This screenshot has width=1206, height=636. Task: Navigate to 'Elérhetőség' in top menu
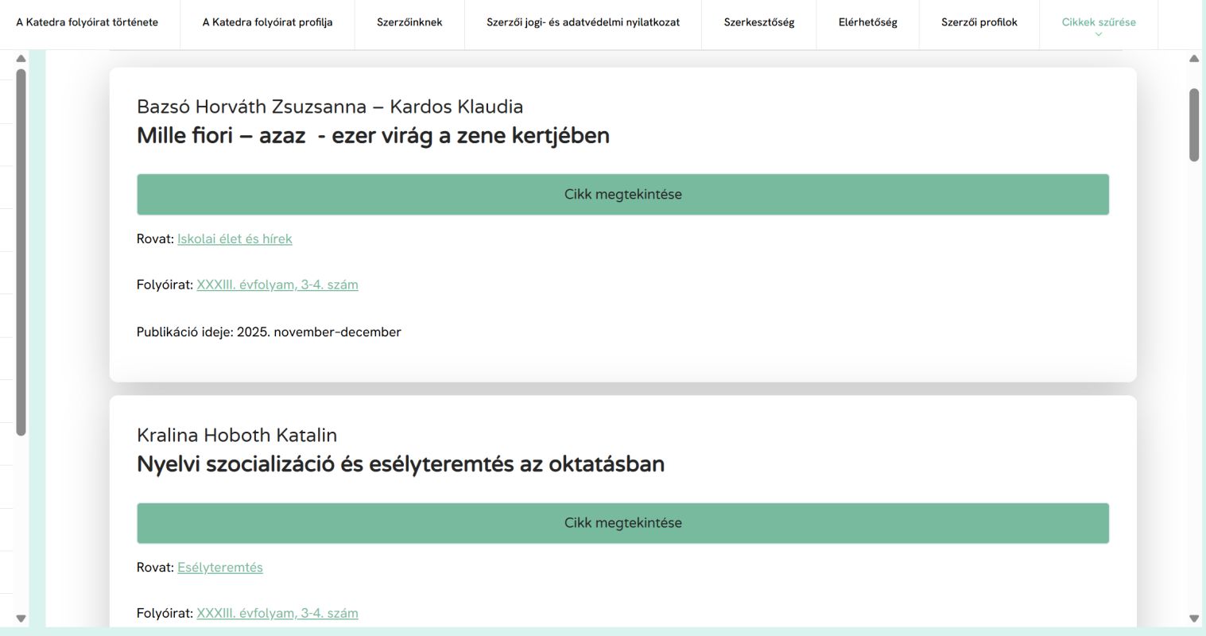[x=867, y=22]
